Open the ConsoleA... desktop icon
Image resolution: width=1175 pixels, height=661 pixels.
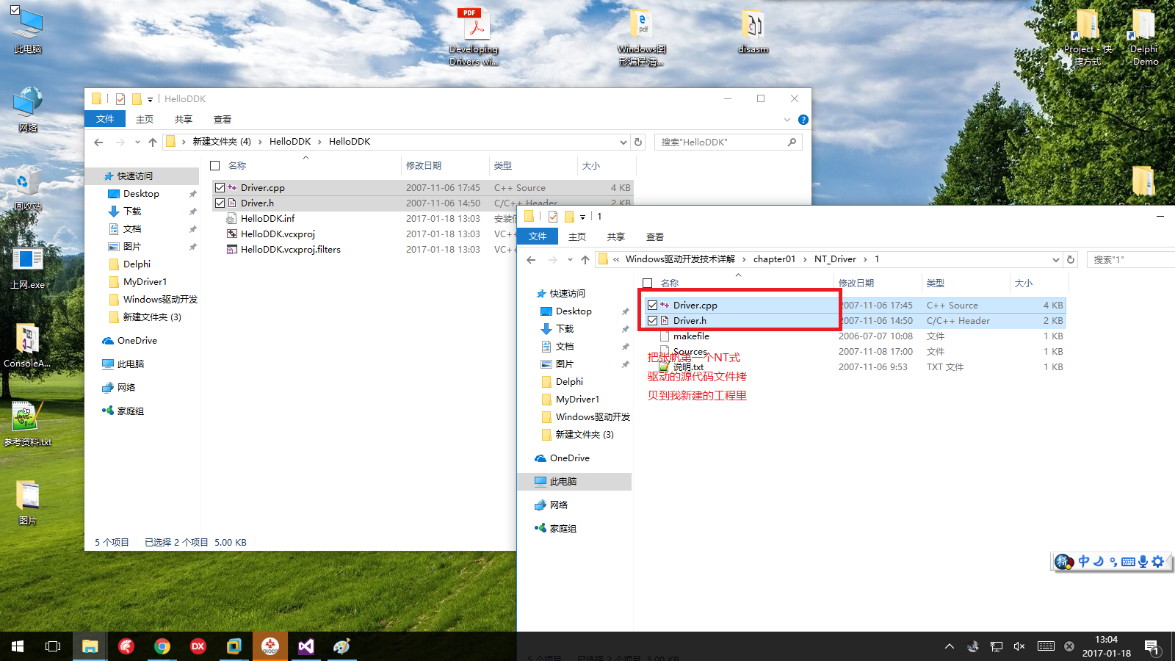click(x=28, y=345)
